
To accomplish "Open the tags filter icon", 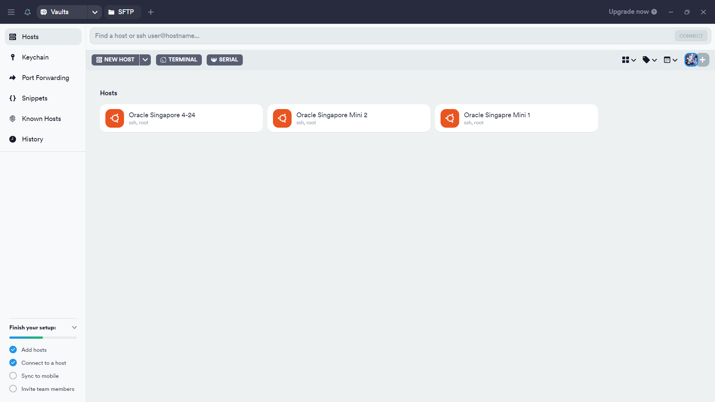I will click(647, 60).
